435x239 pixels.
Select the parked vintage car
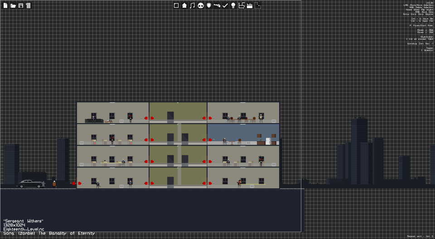click(30, 184)
